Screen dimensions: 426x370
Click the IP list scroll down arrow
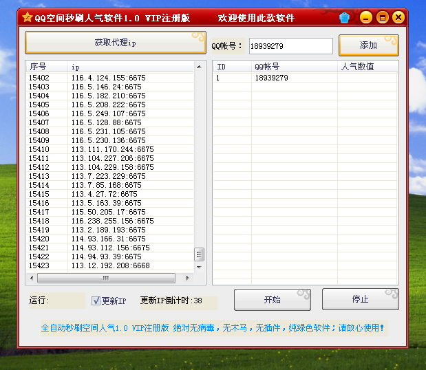pos(199,267)
